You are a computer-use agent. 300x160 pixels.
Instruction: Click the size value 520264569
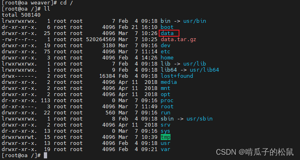[101, 39]
